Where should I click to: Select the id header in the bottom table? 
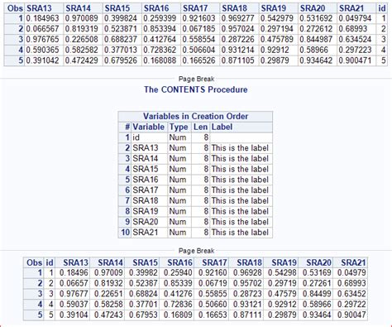pos(50,262)
